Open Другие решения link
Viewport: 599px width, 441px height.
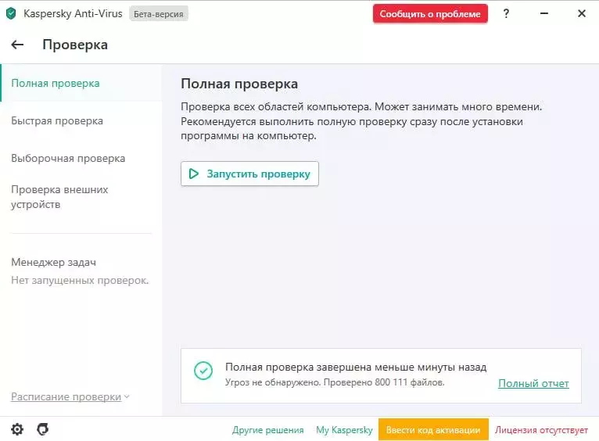click(267, 430)
